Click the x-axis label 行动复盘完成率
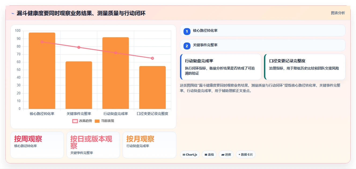The image size is (356, 169). (116, 114)
